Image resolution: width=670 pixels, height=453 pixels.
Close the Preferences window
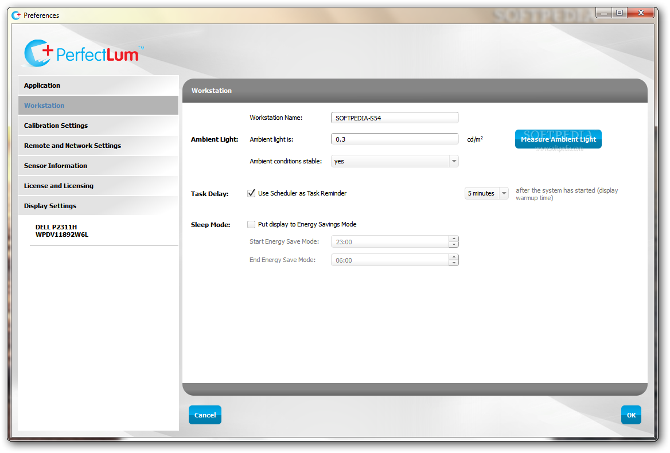(x=641, y=13)
